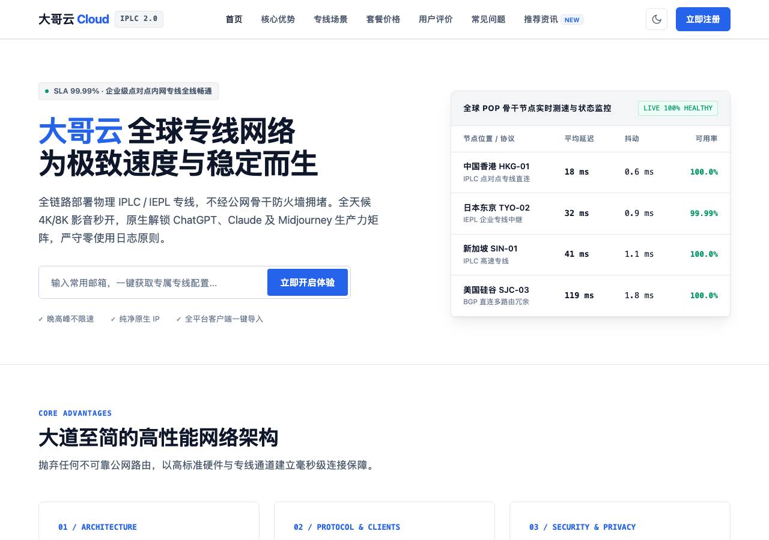The height and width of the screenshot is (540, 769).
Task: Click the 119 ms latency value
Action: 579,296
